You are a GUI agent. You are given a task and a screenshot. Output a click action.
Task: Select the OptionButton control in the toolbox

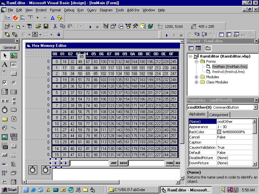coord(14,82)
